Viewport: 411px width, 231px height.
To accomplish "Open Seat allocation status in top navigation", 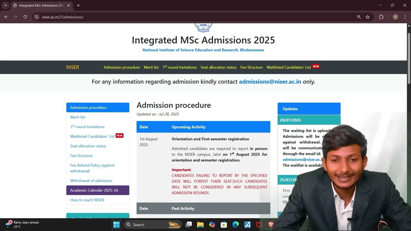I will point(218,67).
